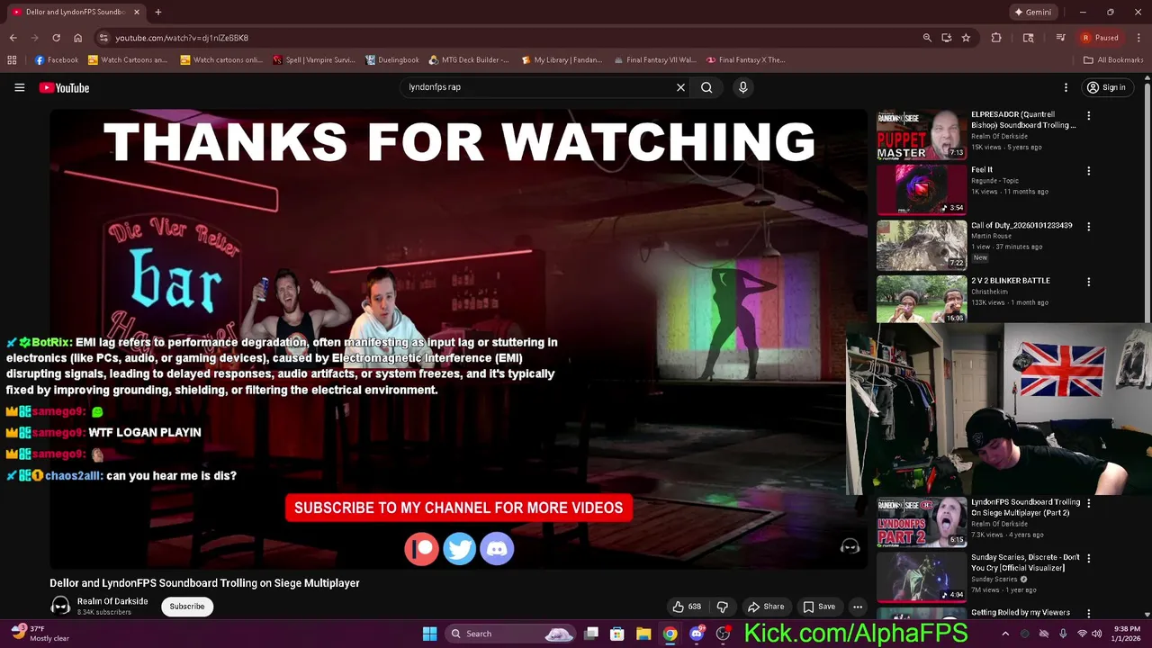Open Realm Of Darkside channel avatar
Image resolution: width=1152 pixels, height=648 pixels.
(x=60, y=606)
